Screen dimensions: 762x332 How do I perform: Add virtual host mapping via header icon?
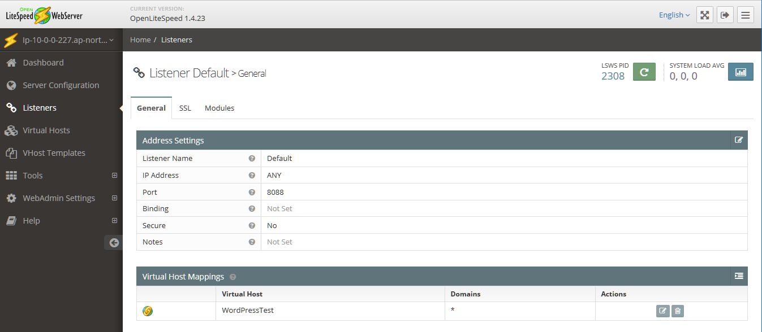point(739,276)
